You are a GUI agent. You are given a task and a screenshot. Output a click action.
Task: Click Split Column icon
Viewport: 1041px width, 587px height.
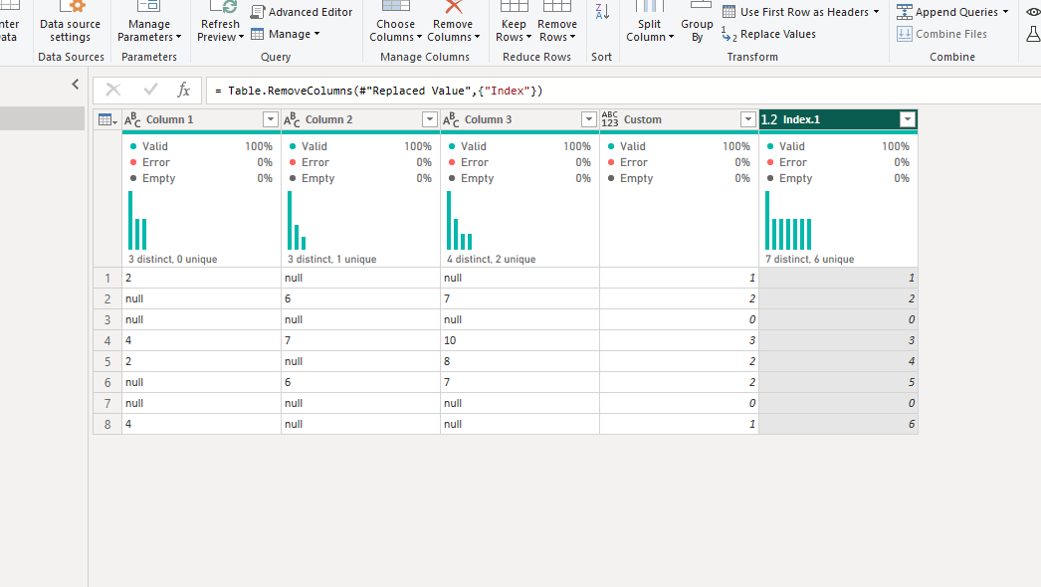coord(649,7)
